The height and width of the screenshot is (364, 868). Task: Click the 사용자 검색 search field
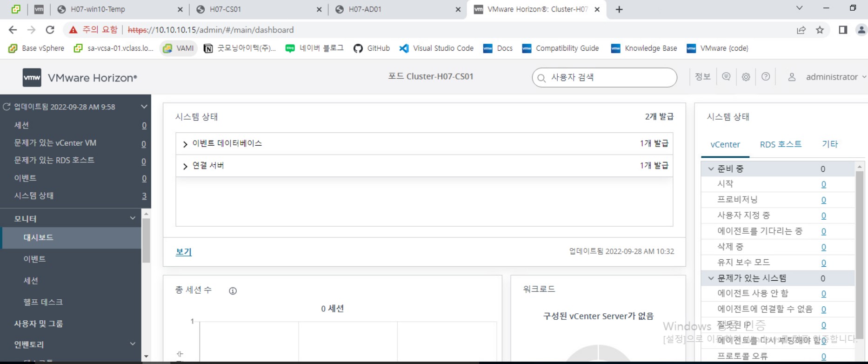tap(604, 77)
